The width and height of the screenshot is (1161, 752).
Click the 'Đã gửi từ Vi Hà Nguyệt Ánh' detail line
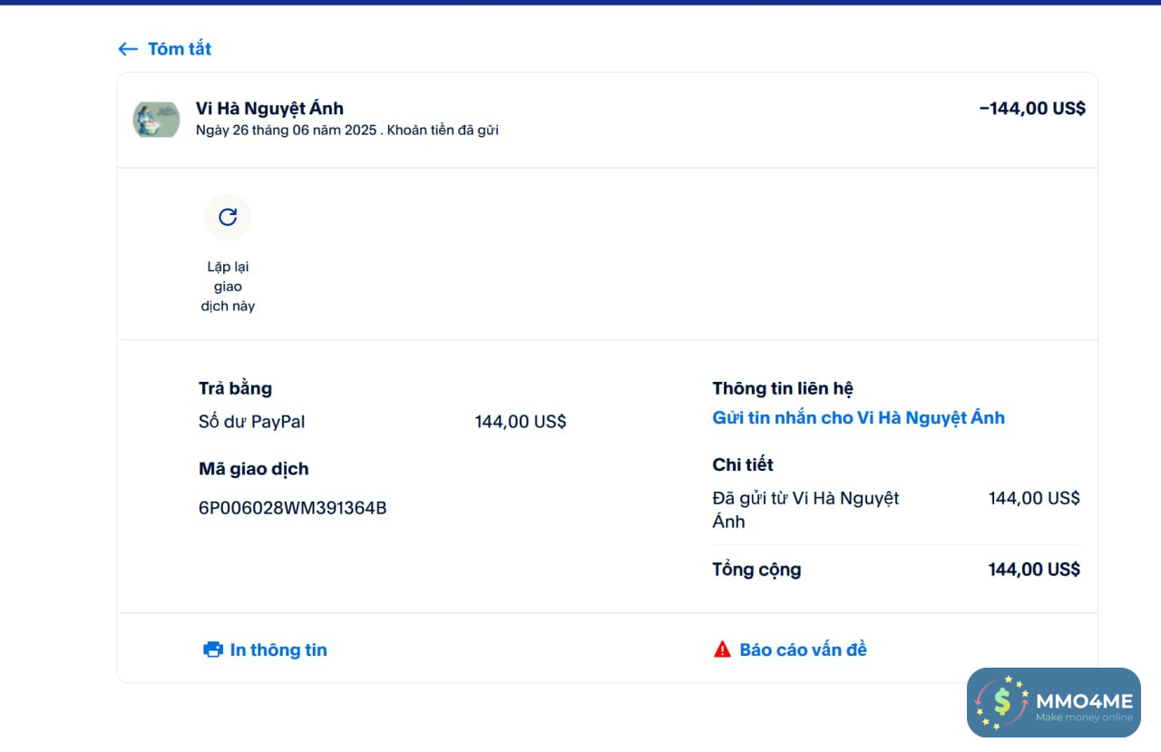(805, 509)
